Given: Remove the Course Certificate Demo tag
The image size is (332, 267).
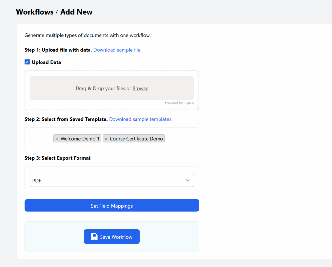Looking at the screenshot, I should pyautogui.click(x=106, y=139).
